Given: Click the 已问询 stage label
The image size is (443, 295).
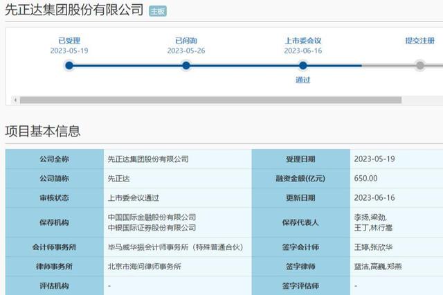Looking at the screenshot, I should pos(186,41).
